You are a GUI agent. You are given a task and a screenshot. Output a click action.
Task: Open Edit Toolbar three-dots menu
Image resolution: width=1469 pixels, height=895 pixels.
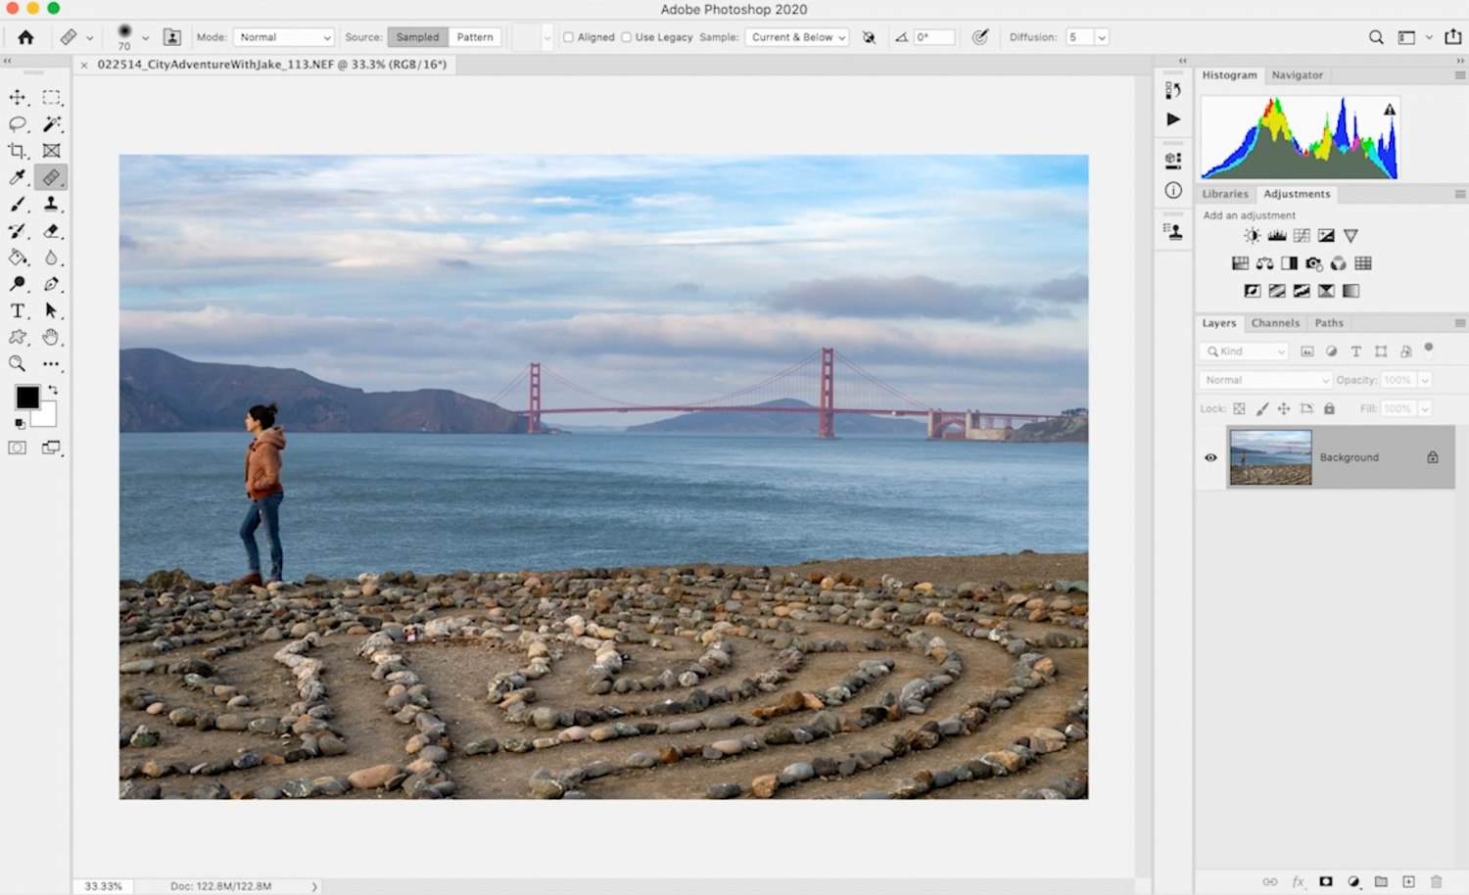coord(51,363)
